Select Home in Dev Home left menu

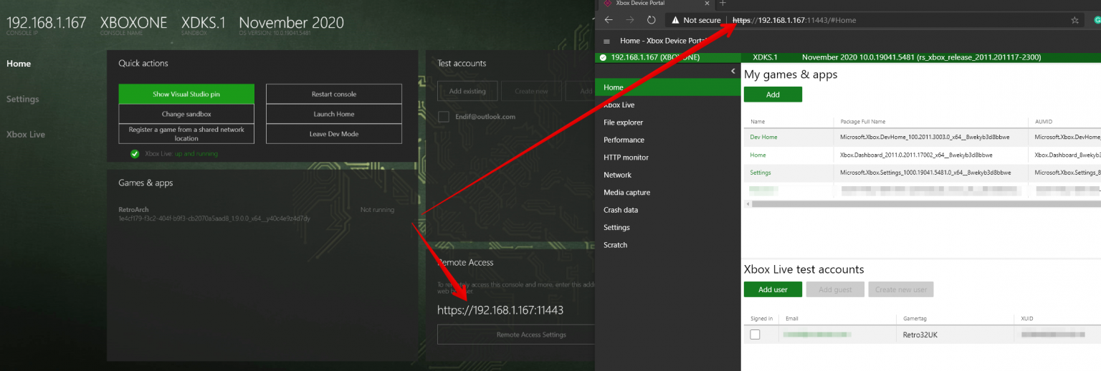click(19, 63)
